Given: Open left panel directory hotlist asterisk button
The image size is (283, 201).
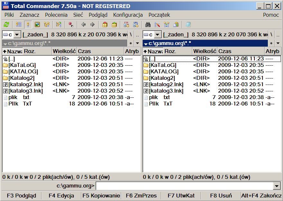Looking at the screenshot, I should tap(131, 43).
